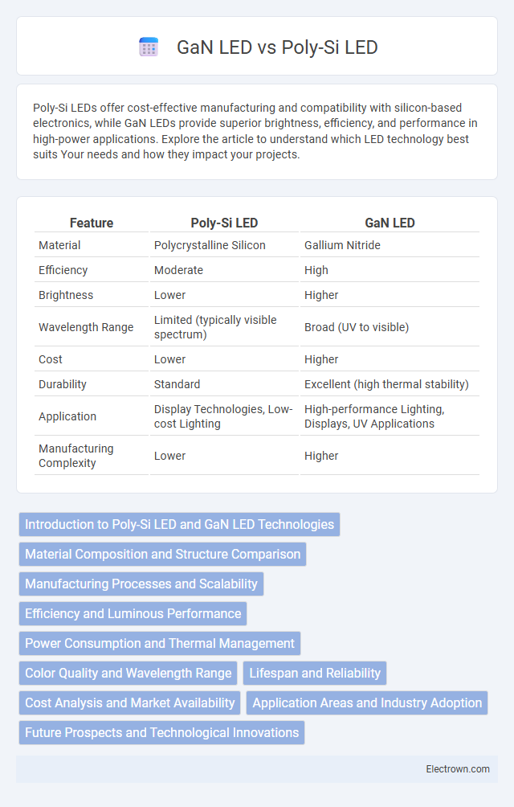
Task: Go to Manufacturing Processes and Scalability
Action: [x=141, y=584]
